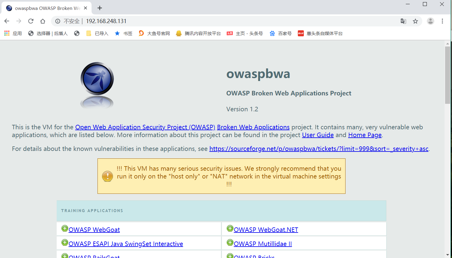Open the 惠头条自媒体平台 bookmark
The width and height of the screenshot is (452, 258).
pos(320,33)
